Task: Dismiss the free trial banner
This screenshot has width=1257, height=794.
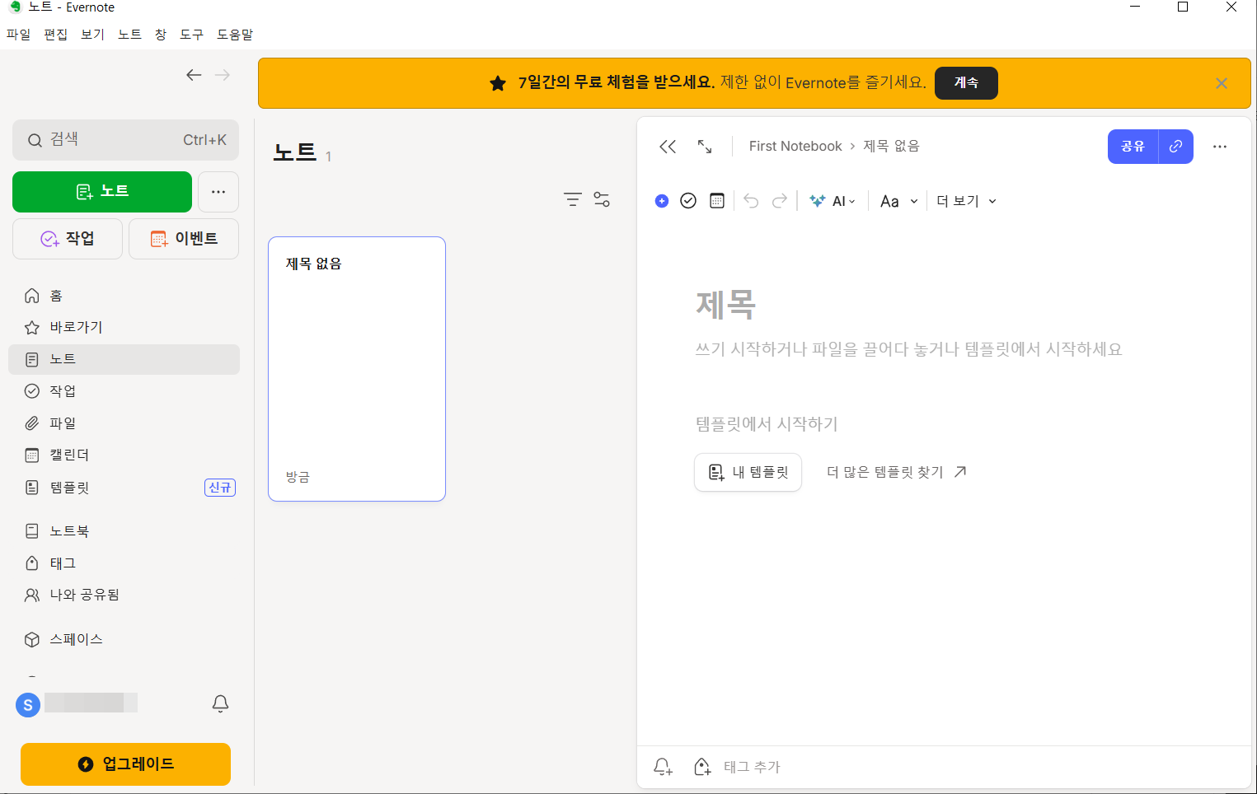Action: coord(1222,83)
